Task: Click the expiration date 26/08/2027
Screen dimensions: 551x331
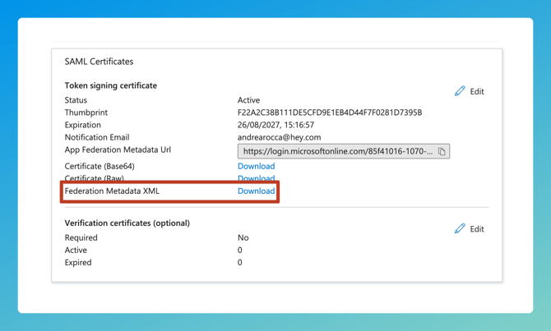Action: coord(275,125)
